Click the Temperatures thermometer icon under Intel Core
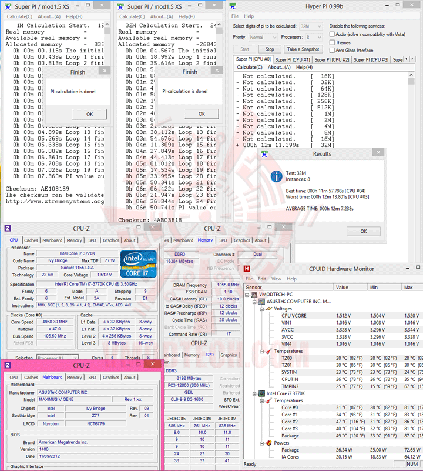This screenshot has width=423, height=471. pos(269,400)
